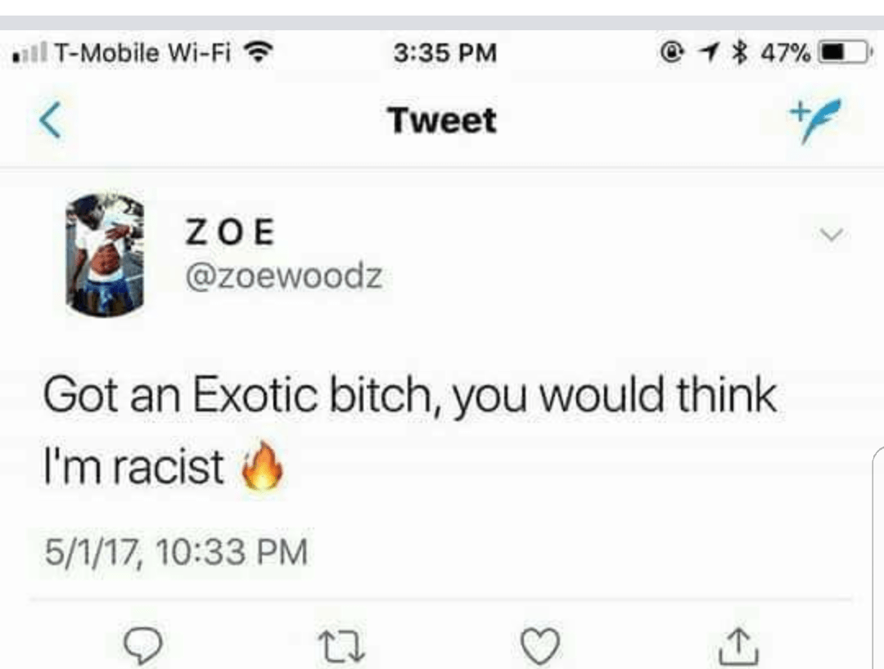Image resolution: width=884 pixels, height=669 pixels.
Task: Tap the back arrow chevron
Action: pyautogui.click(x=51, y=120)
